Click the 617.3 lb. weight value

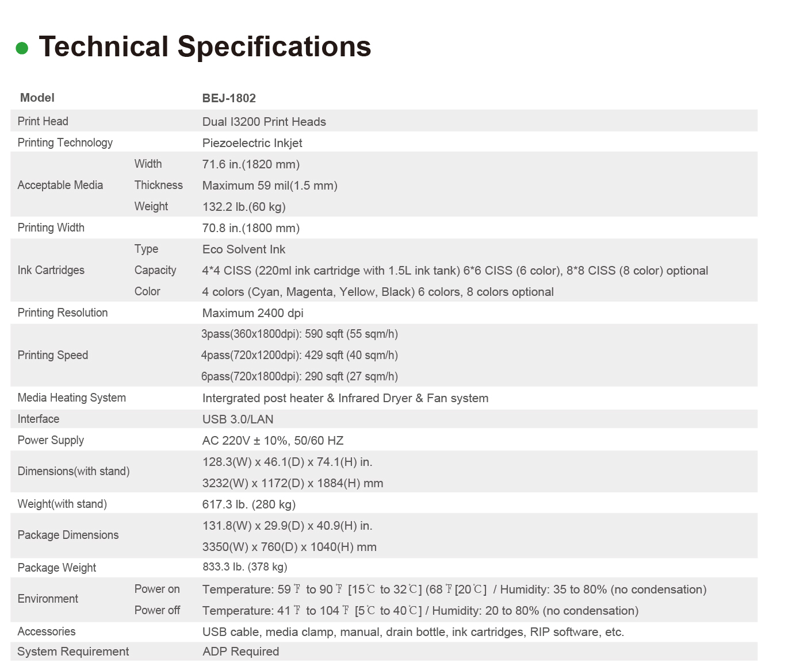pyautogui.click(x=248, y=504)
